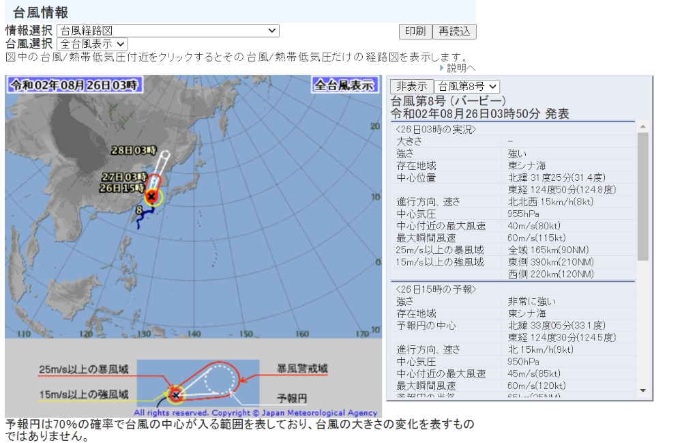This screenshot has width=682, height=443.
Task: Click the 西側 220km(120NM) value
Action: pos(550,274)
